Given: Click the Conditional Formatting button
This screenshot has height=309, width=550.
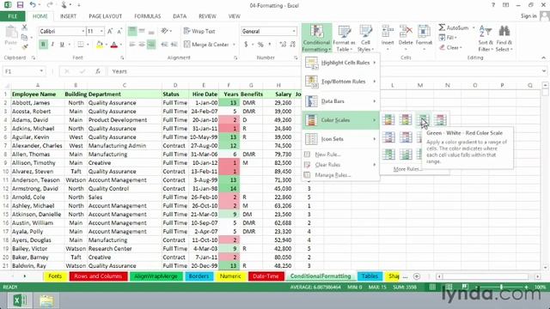Looking at the screenshot, I should (x=316, y=38).
